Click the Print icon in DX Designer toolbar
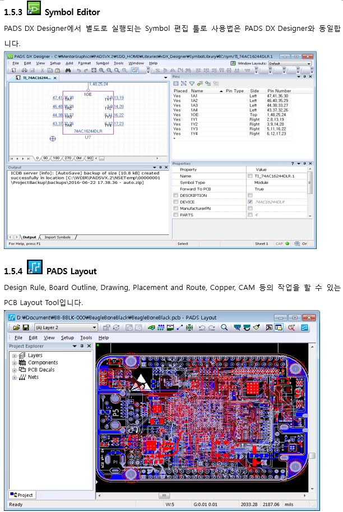The image size is (343, 512). pyautogui.click(x=25, y=70)
